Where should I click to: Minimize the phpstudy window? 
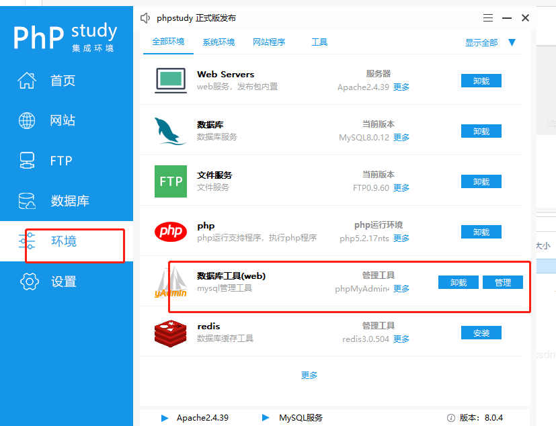click(507, 17)
